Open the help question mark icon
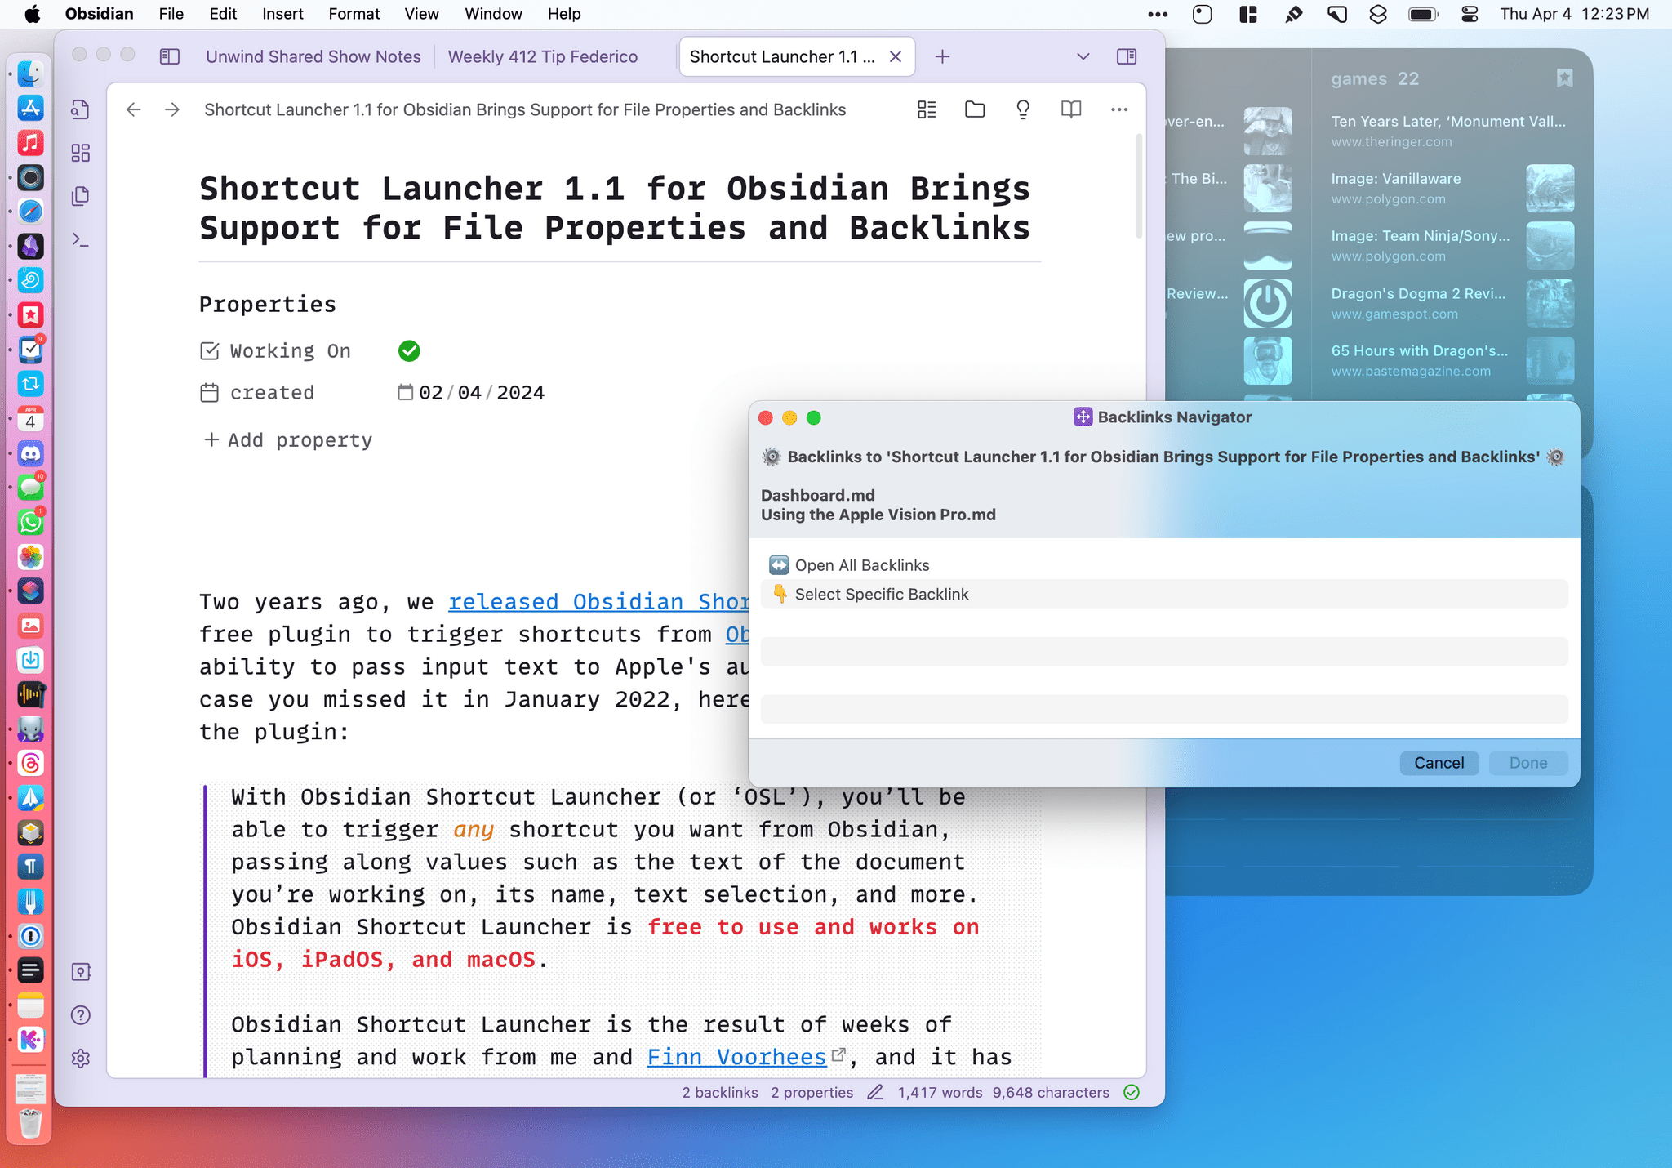Screen dimensions: 1672x1168 (x=80, y=1015)
